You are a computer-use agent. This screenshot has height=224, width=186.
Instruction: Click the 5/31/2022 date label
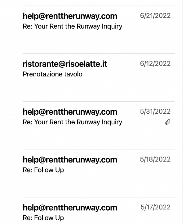pyautogui.click(x=155, y=112)
